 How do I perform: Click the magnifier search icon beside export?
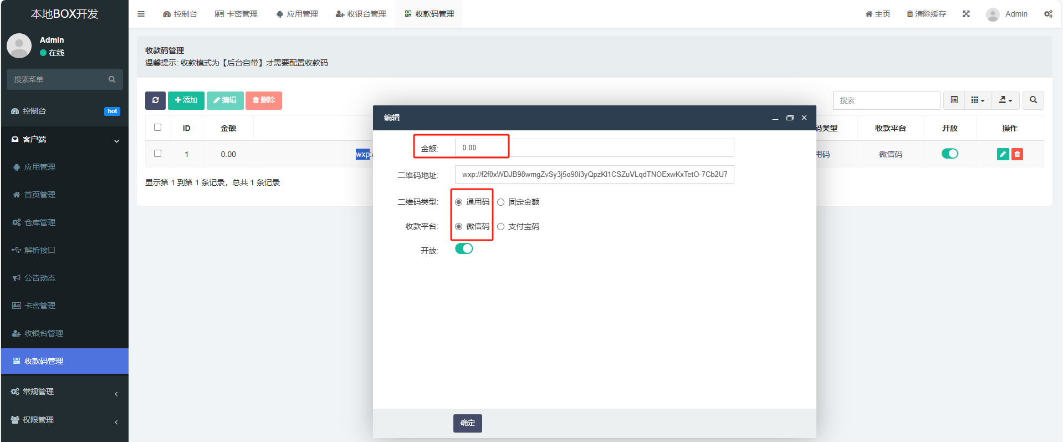[x=1033, y=100]
